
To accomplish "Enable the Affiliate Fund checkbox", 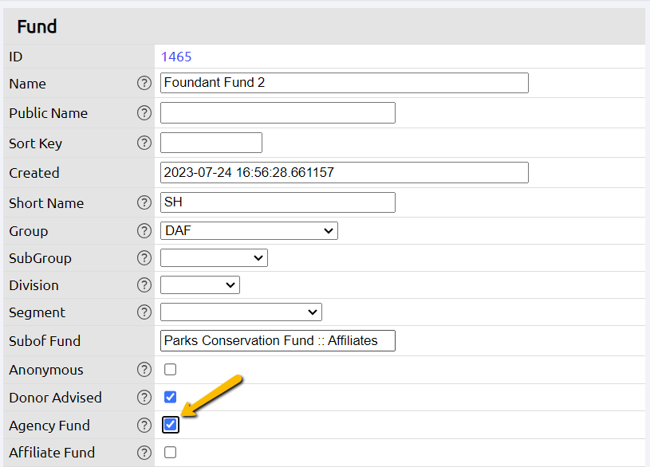I will [171, 453].
